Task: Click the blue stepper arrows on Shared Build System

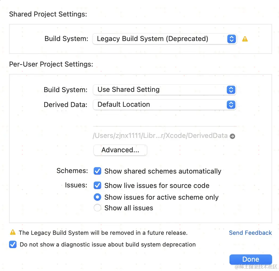Action: 232,39
